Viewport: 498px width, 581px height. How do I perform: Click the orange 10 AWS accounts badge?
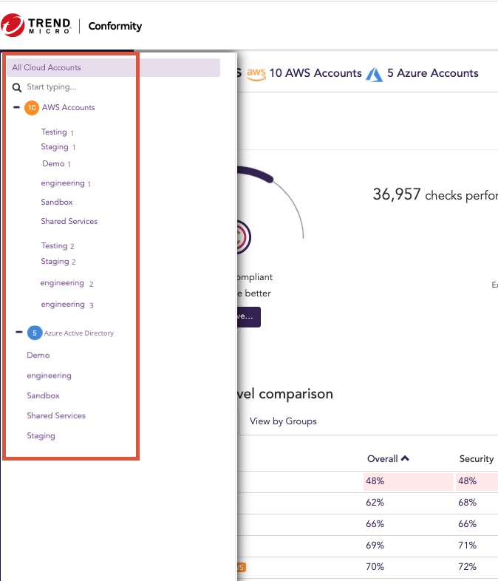click(32, 108)
